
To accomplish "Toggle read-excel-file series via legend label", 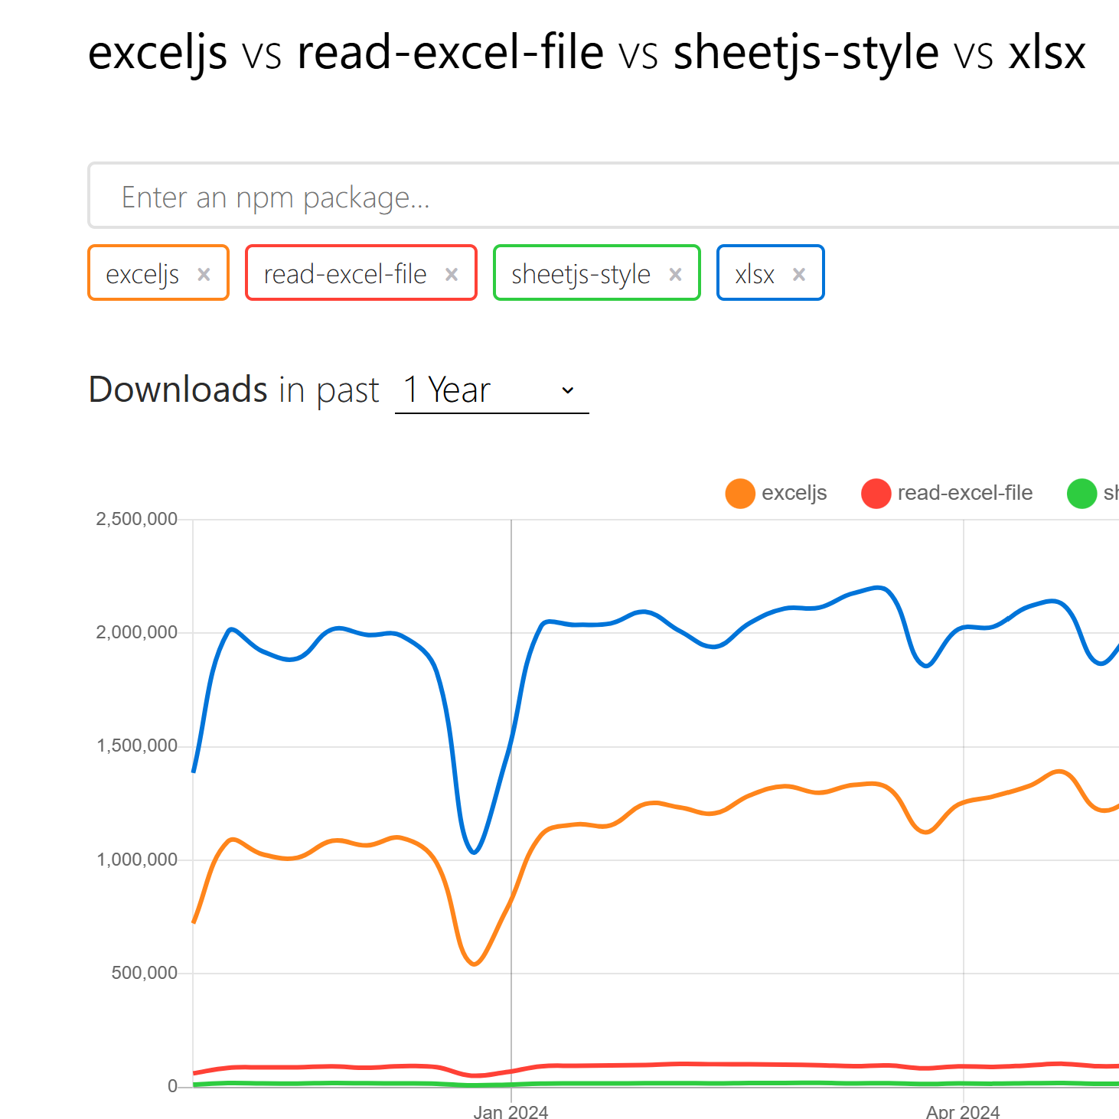I will [964, 494].
